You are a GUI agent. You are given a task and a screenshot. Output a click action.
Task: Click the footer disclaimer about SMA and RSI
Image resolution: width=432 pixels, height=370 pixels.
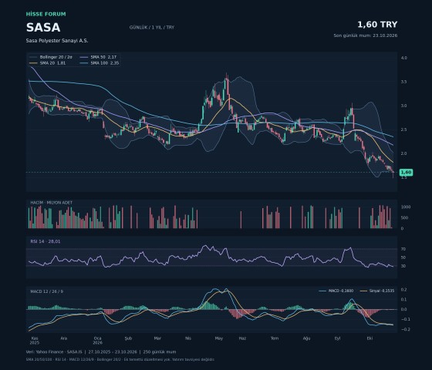120,359
